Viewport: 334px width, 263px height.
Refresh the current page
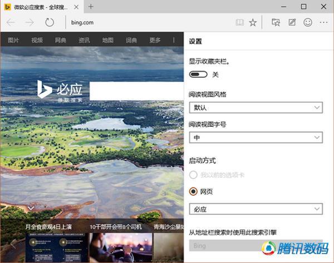point(50,23)
